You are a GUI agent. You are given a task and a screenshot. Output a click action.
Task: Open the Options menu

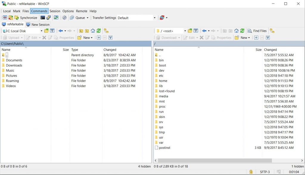(x=68, y=11)
